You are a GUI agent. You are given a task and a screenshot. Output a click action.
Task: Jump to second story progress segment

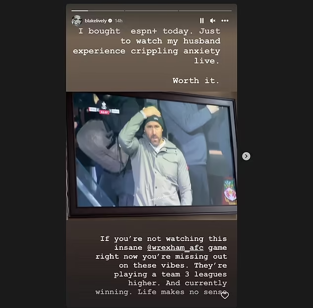pos(152,11)
